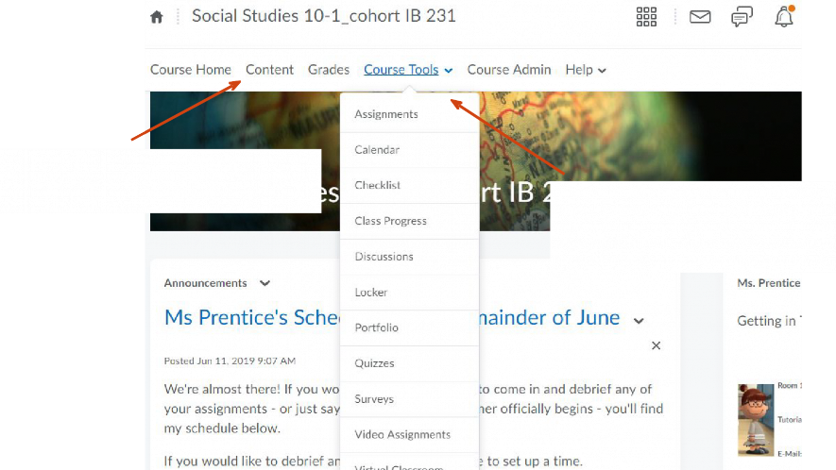Collapse the Course Tools dropdown
Screen dimensions: 836x470
pyautogui.click(x=408, y=70)
